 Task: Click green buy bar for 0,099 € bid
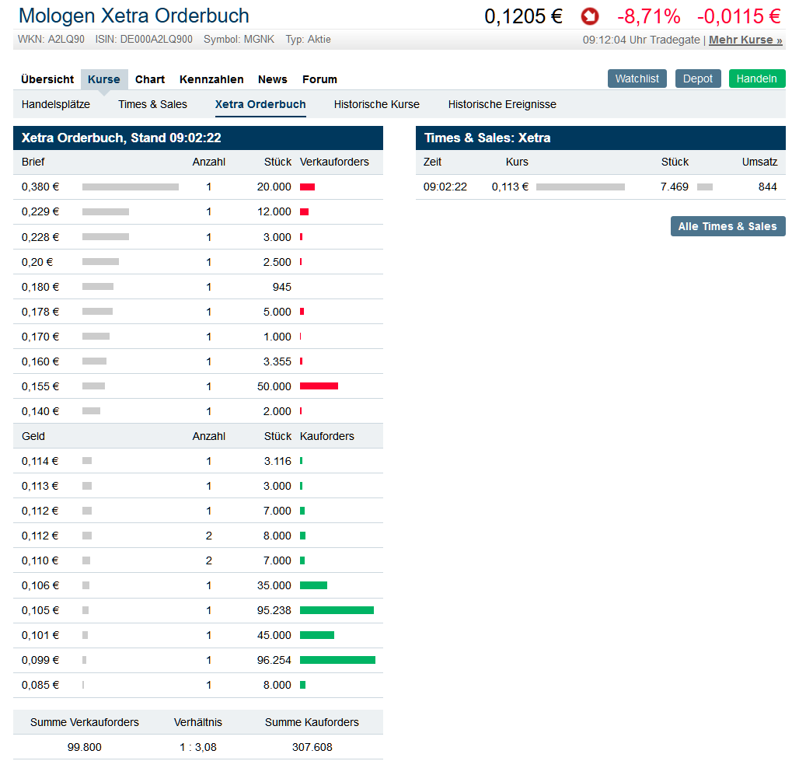[337, 660]
